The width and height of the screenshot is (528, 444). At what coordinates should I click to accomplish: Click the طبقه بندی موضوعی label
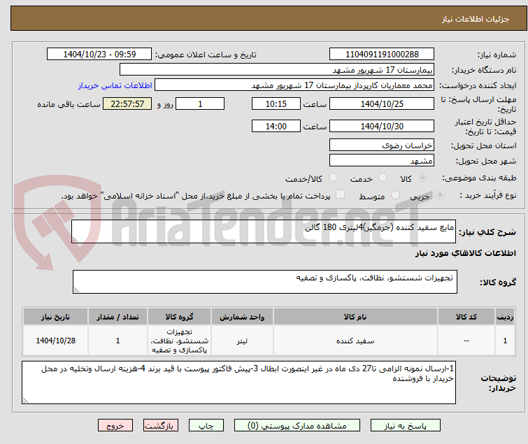tap(479, 178)
